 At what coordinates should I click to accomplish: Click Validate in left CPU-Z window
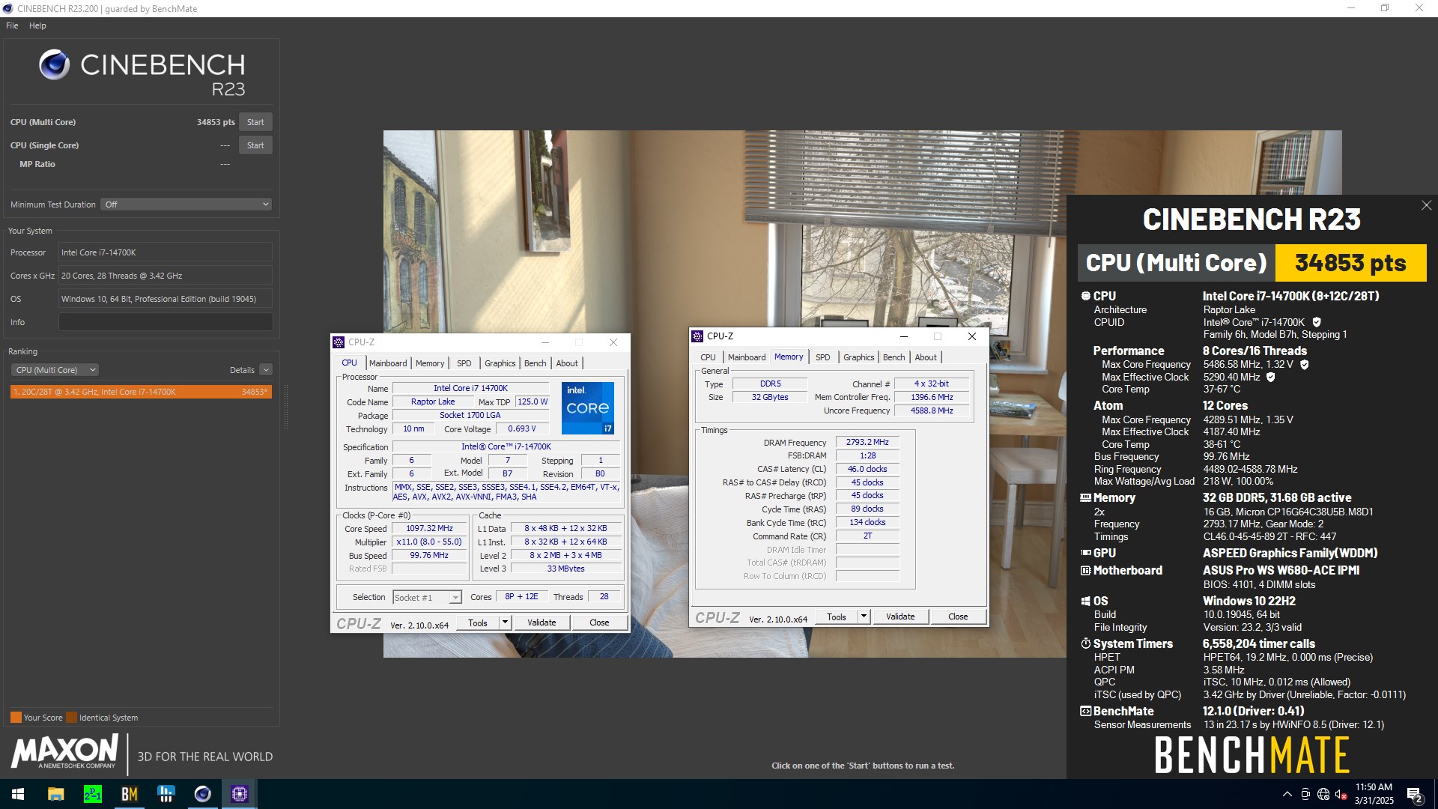[541, 622]
